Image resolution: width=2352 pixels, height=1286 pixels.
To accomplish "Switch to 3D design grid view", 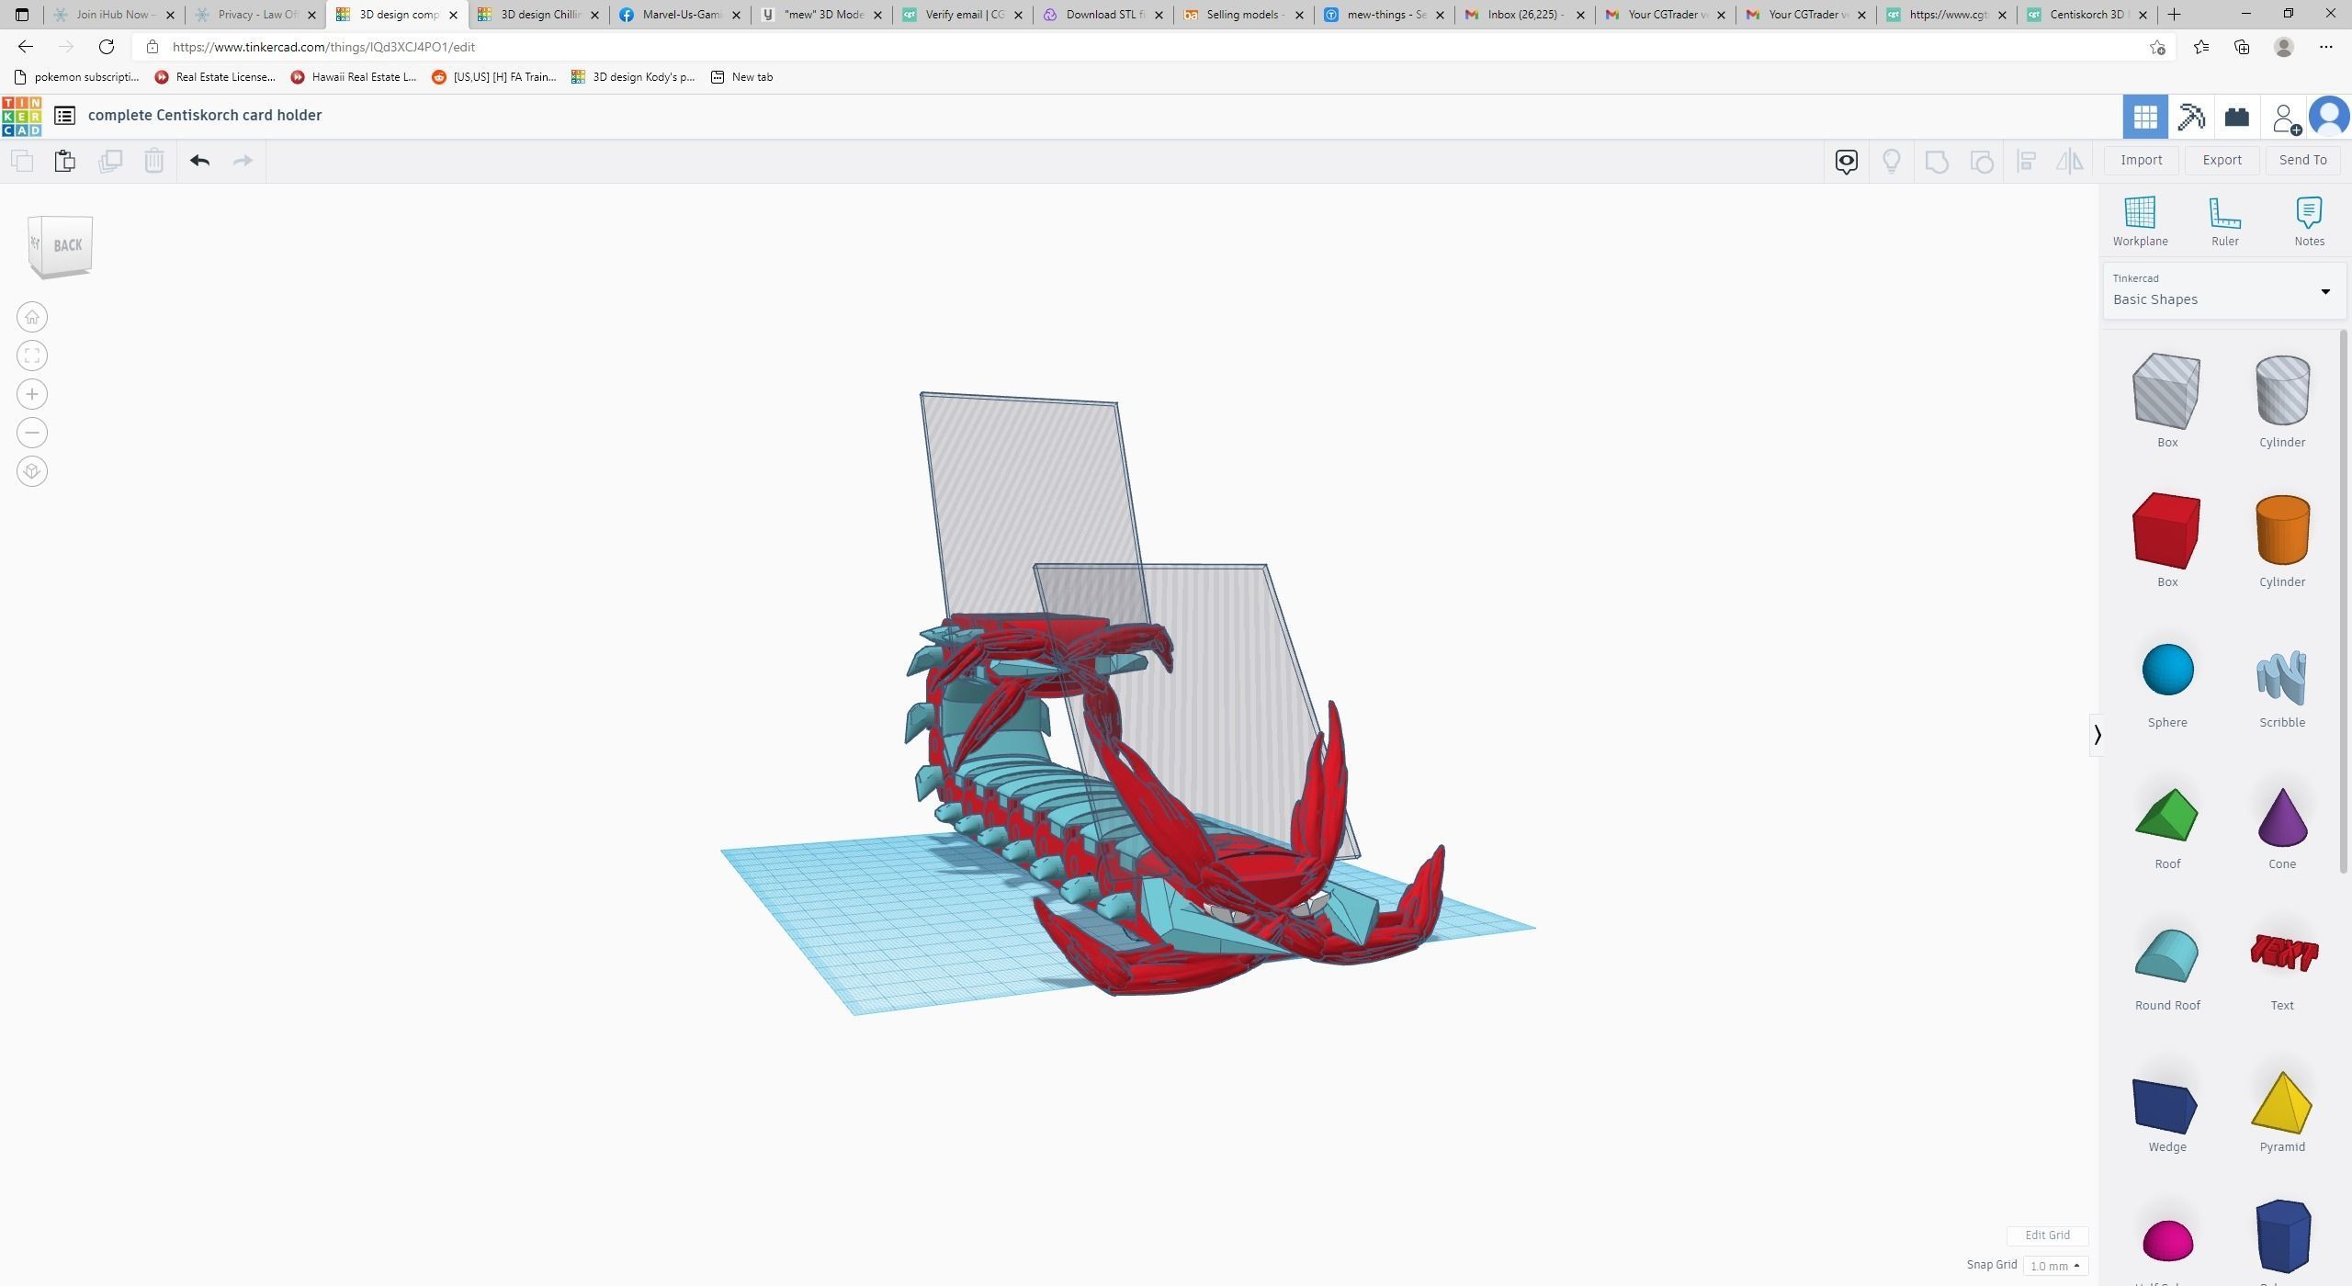I will [2145, 117].
